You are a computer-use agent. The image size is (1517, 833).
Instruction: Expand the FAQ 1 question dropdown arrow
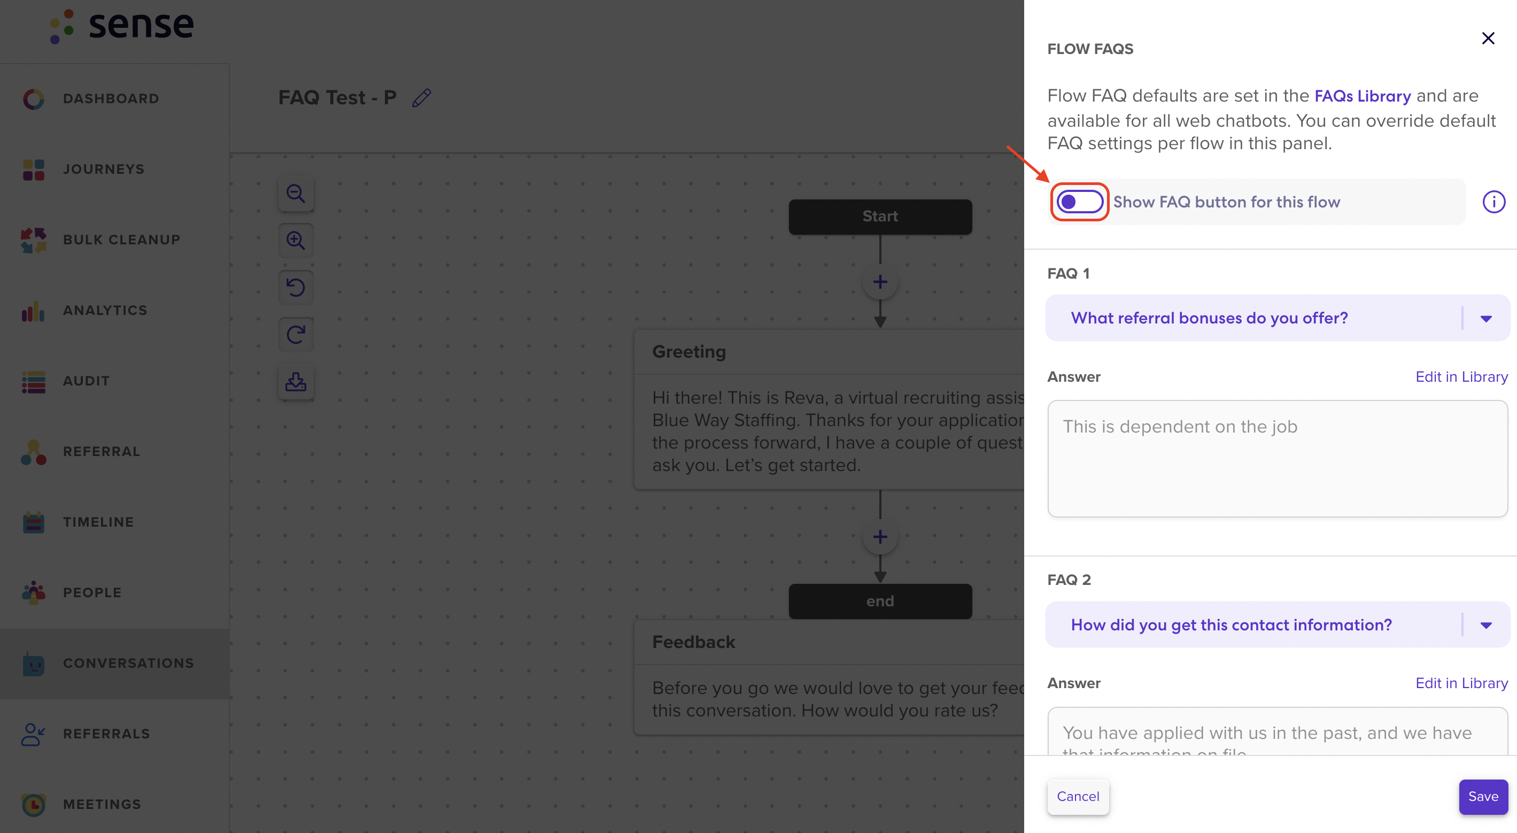coord(1486,319)
